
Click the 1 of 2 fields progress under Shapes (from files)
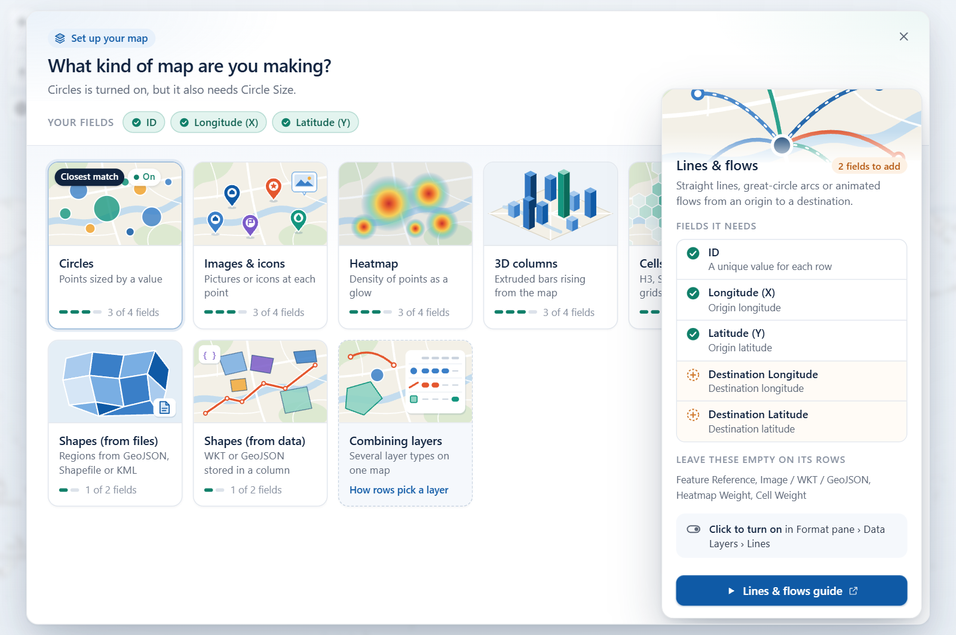pos(98,490)
